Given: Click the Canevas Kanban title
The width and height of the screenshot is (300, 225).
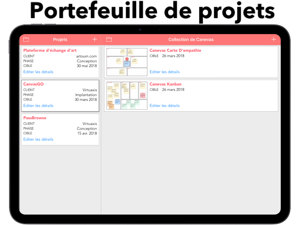Looking at the screenshot, I should click(165, 84).
